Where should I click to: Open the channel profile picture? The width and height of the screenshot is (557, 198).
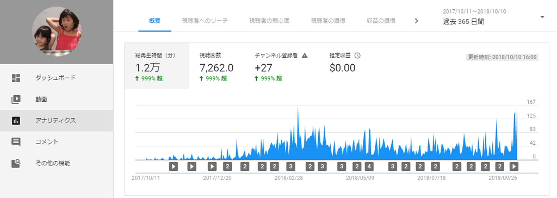pyautogui.click(x=57, y=32)
